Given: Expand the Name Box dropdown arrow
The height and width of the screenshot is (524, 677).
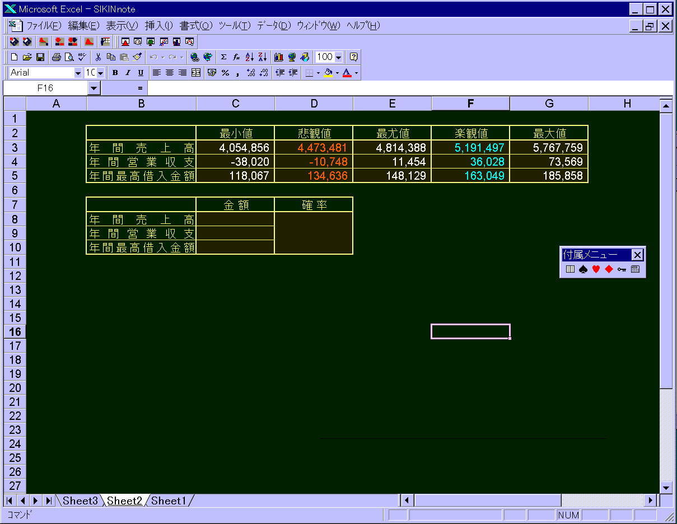Looking at the screenshot, I should pos(94,88).
